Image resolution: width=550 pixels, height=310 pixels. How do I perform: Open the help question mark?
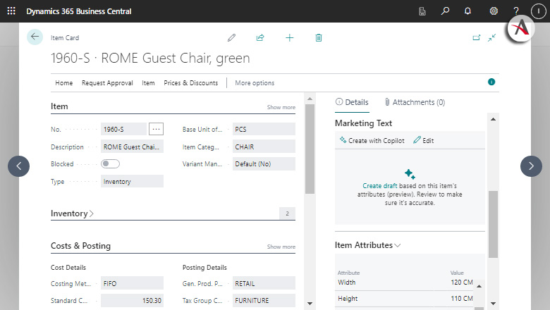point(516,11)
